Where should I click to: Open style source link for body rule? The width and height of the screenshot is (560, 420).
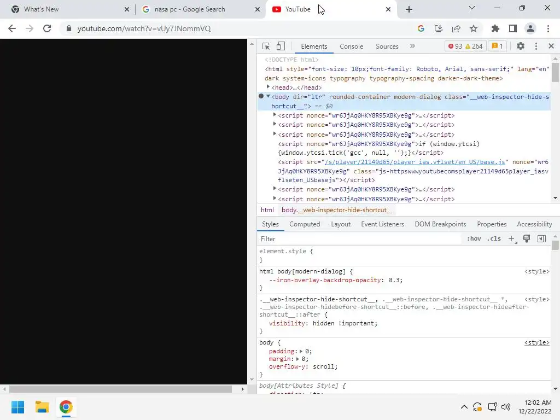(x=537, y=342)
